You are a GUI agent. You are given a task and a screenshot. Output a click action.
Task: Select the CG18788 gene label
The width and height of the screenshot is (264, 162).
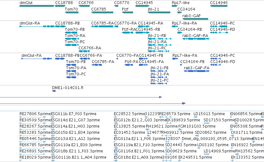tap(64, 3)
